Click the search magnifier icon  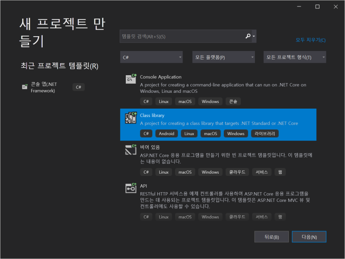(248, 36)
